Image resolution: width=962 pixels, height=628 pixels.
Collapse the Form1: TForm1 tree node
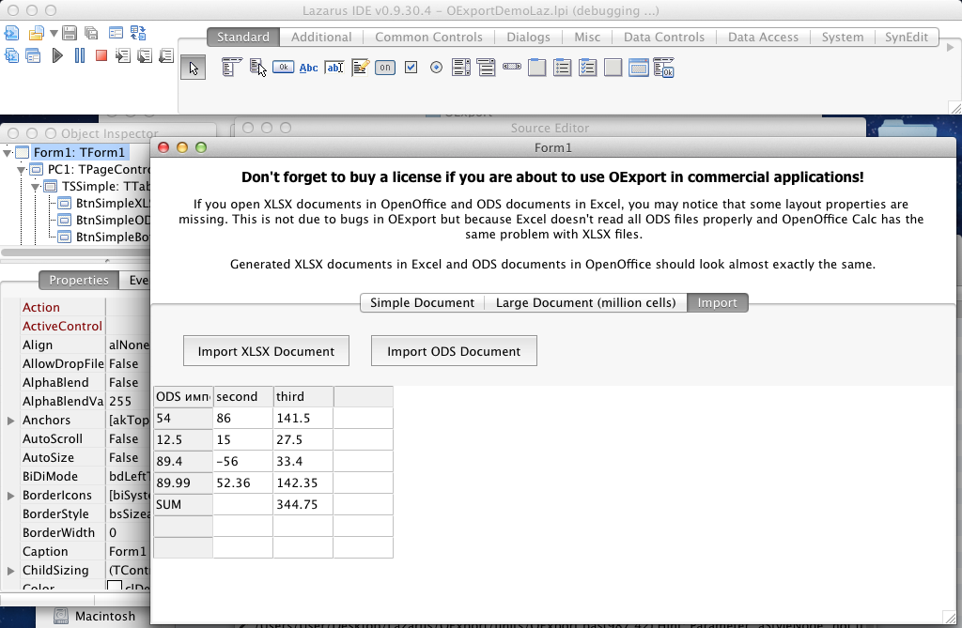click(x=8, y=152)
